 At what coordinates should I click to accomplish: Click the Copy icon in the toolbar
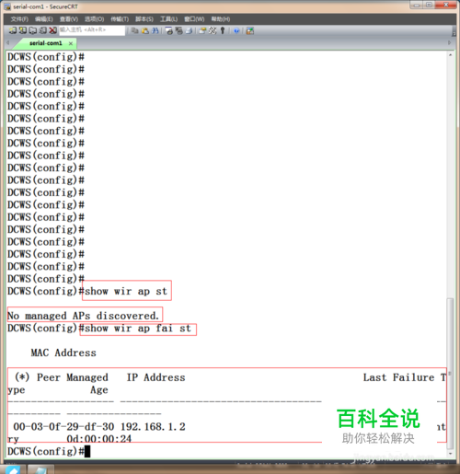(x=134, y=30)
